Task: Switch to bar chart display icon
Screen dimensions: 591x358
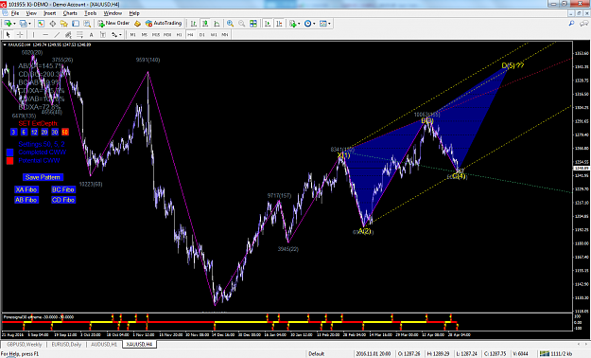Action: [x=193, y=24]
